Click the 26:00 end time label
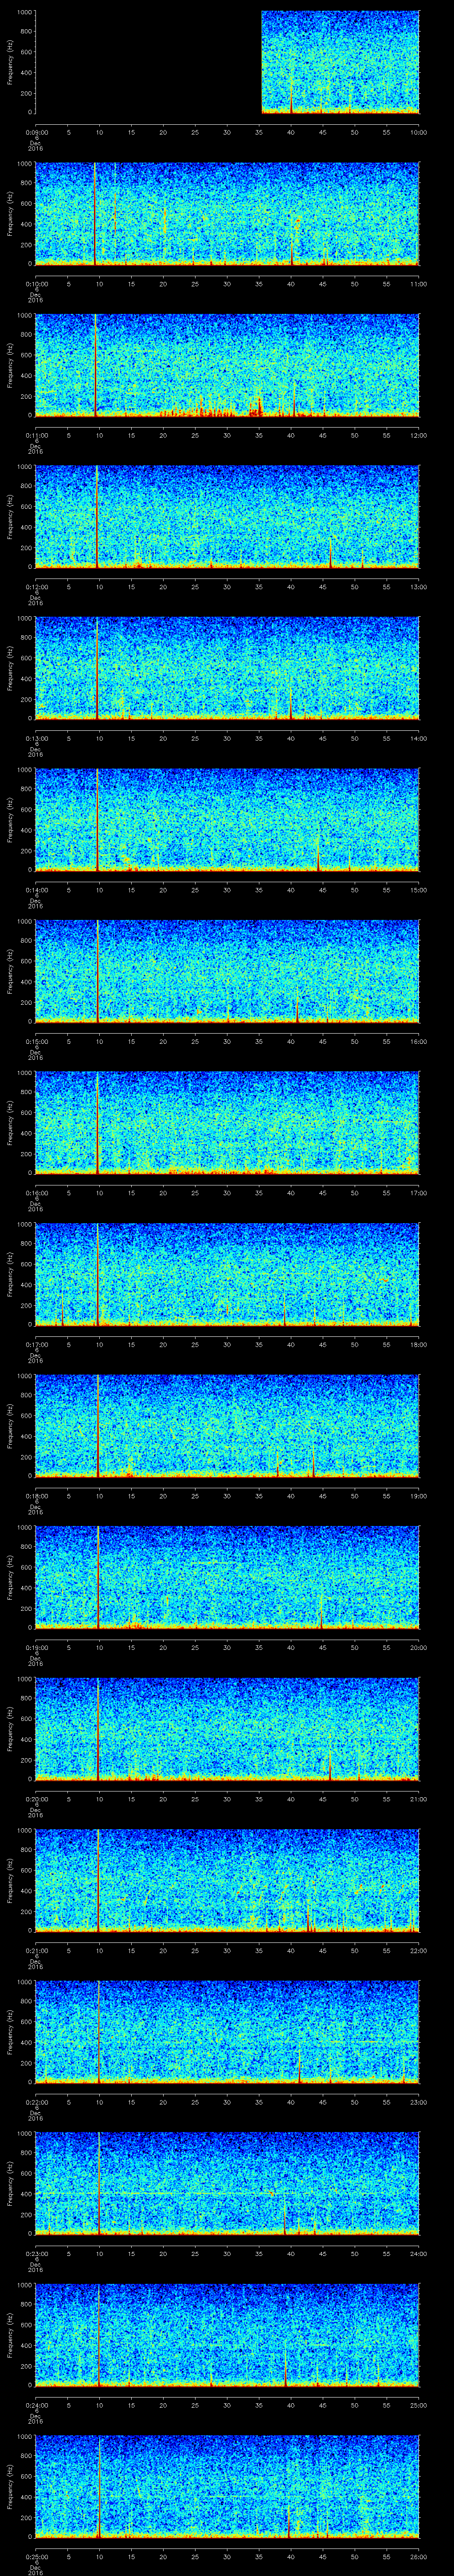The width and height of the screenshot is (454, 2576). tap(418, 2556)
